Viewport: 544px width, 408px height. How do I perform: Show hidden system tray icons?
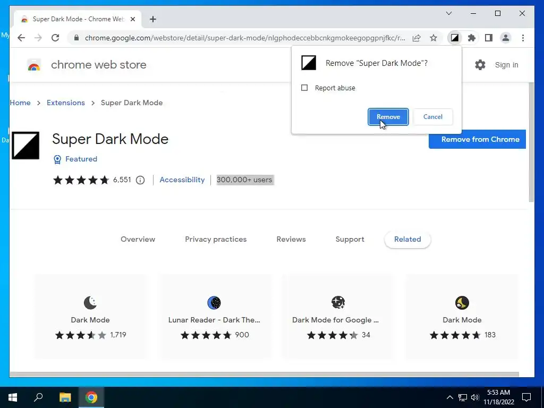coord(449,397)
